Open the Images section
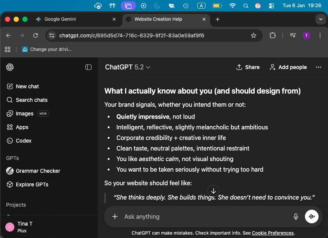This screenshot has width=328, height=238. (x=25, y=114)
